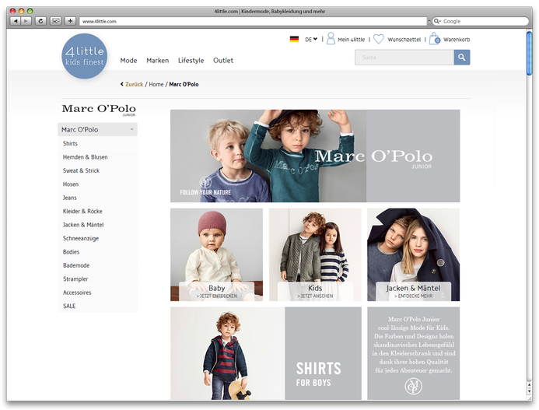The height and width of the screenshot is (410, 539).
Task: Click the Warenkorb shopping bag icon
Action: (x=435, y=39)
